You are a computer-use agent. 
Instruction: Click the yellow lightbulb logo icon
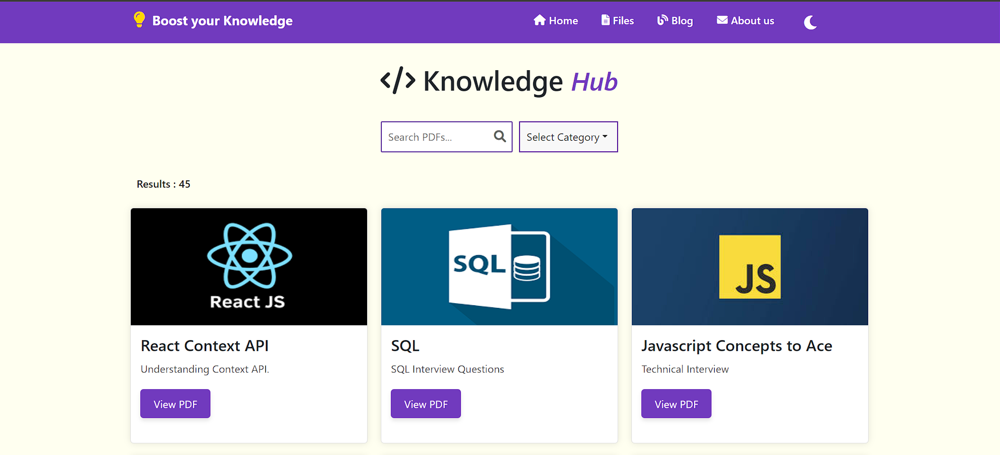click(x=139, y=20)
